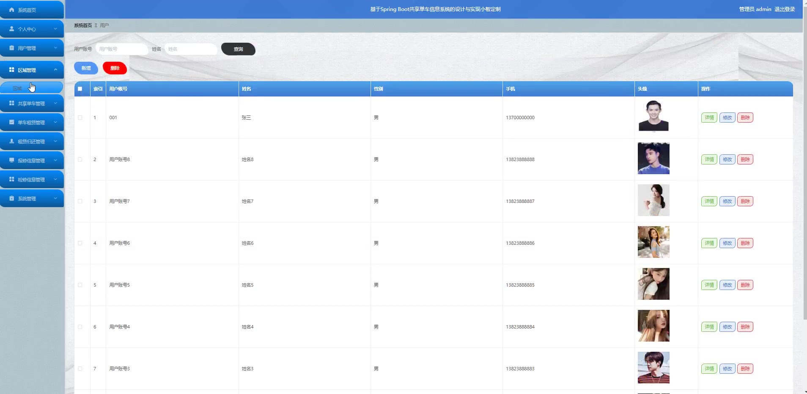The width and height of the screenshot is (807, 394).
Task: Click the red 删除 batch delete button
Action: point(115,68)
